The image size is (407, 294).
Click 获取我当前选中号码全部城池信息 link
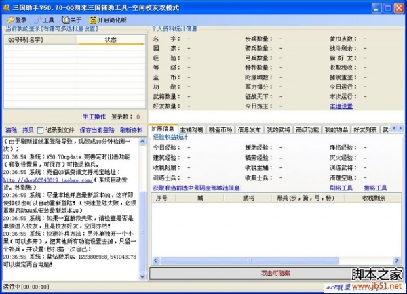[196, 188]
